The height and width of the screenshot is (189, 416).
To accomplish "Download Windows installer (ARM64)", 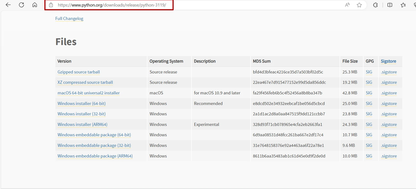I will tap(82, 124).
